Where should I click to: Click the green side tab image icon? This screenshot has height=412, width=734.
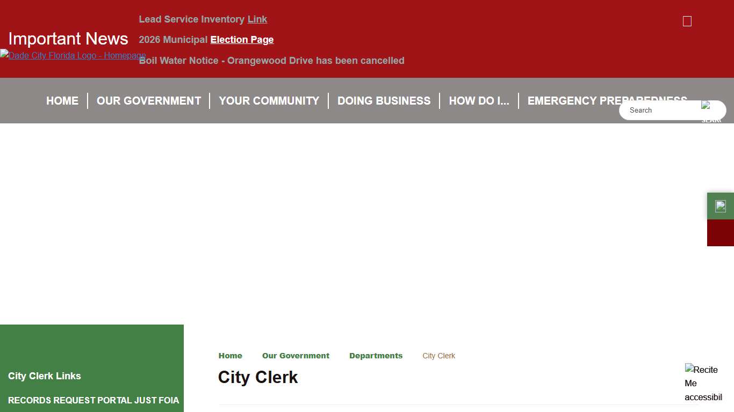pyautogui.click(x=720, y=206)
